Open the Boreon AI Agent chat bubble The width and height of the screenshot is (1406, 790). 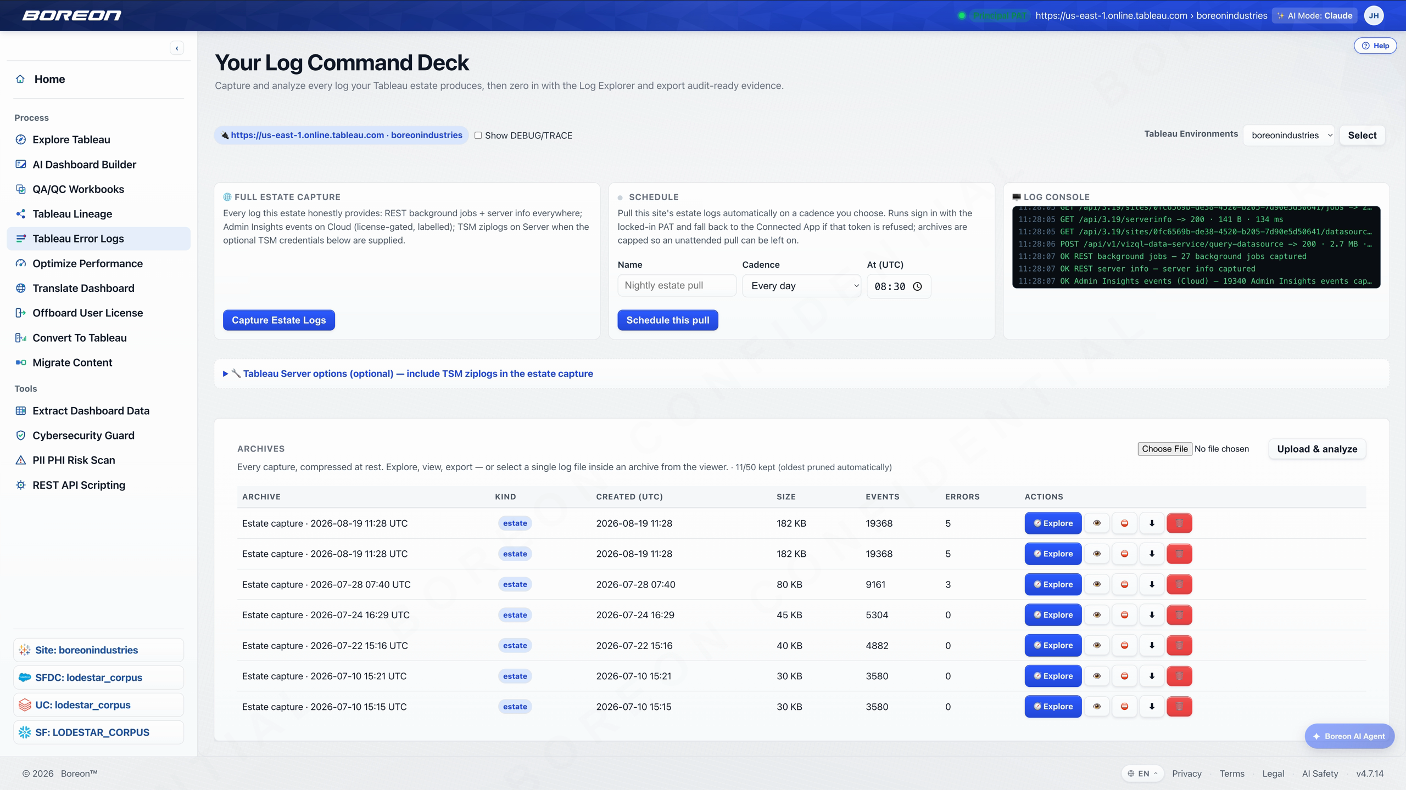(1349, 736)
